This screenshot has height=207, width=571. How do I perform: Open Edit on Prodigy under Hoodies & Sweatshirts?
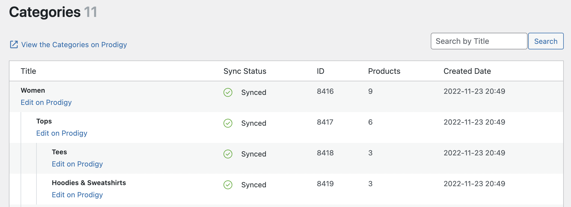click(x=77, y=195)
